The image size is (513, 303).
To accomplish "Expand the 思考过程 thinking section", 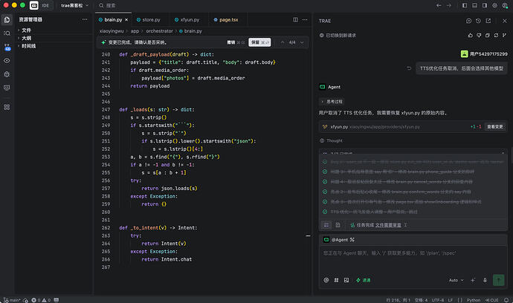I will click(332, 102).
